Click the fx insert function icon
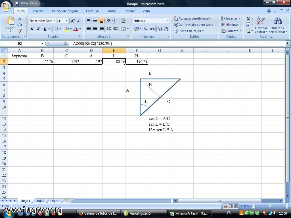291x218 pixels. (x=66, y=43)
